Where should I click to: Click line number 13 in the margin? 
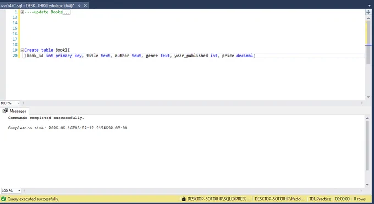coord(15,18)
